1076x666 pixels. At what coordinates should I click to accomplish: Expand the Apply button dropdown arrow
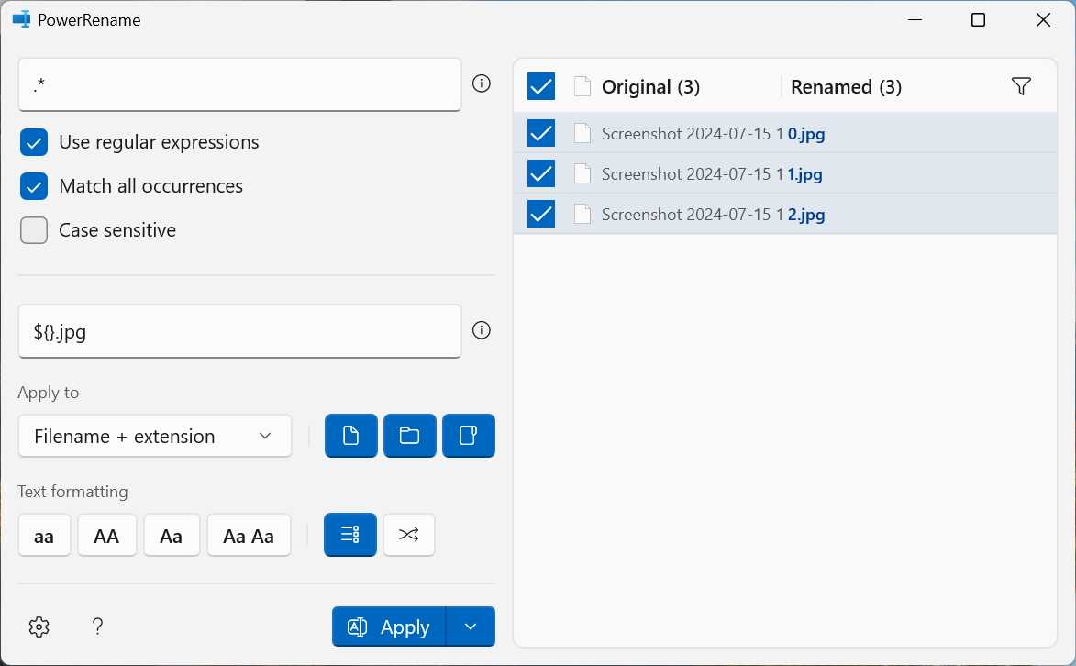click(471, 627)
